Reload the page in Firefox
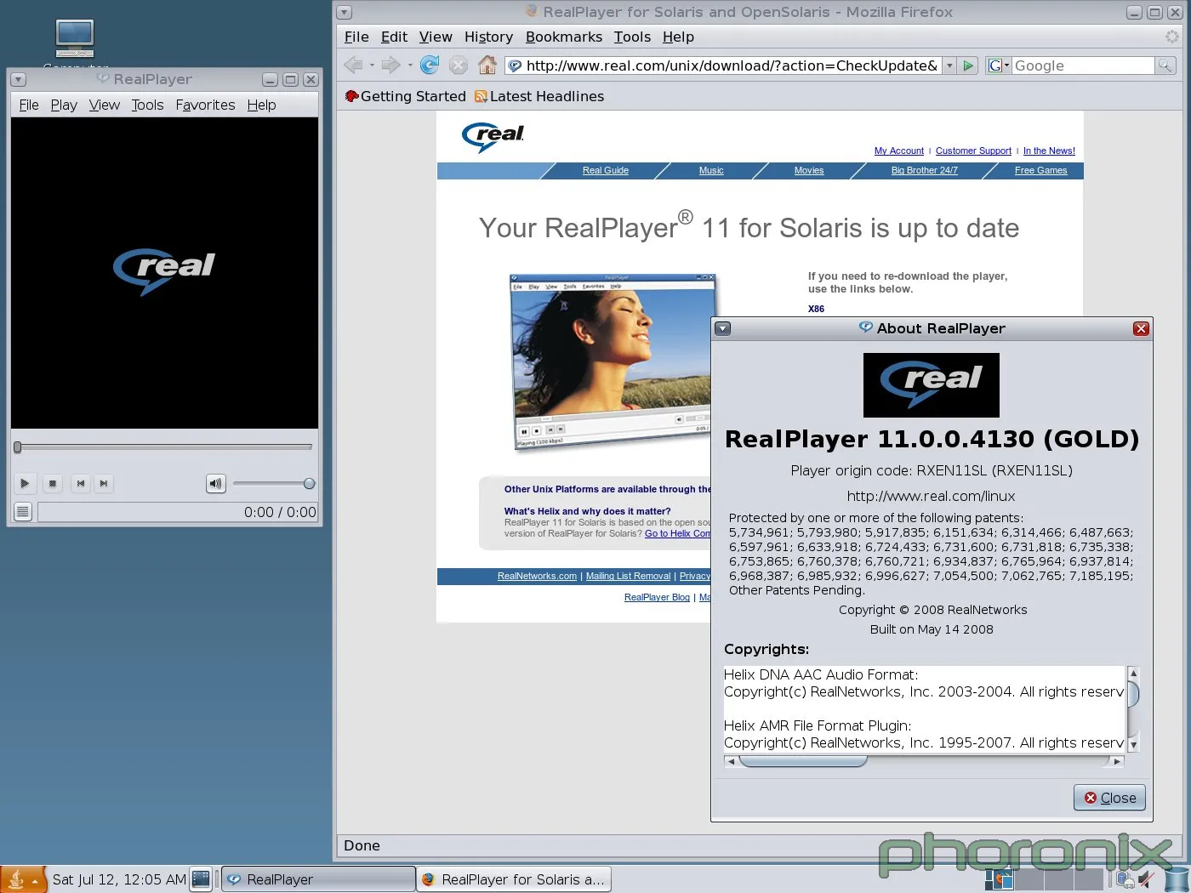The image size is (1191, 893). (430, 65)
